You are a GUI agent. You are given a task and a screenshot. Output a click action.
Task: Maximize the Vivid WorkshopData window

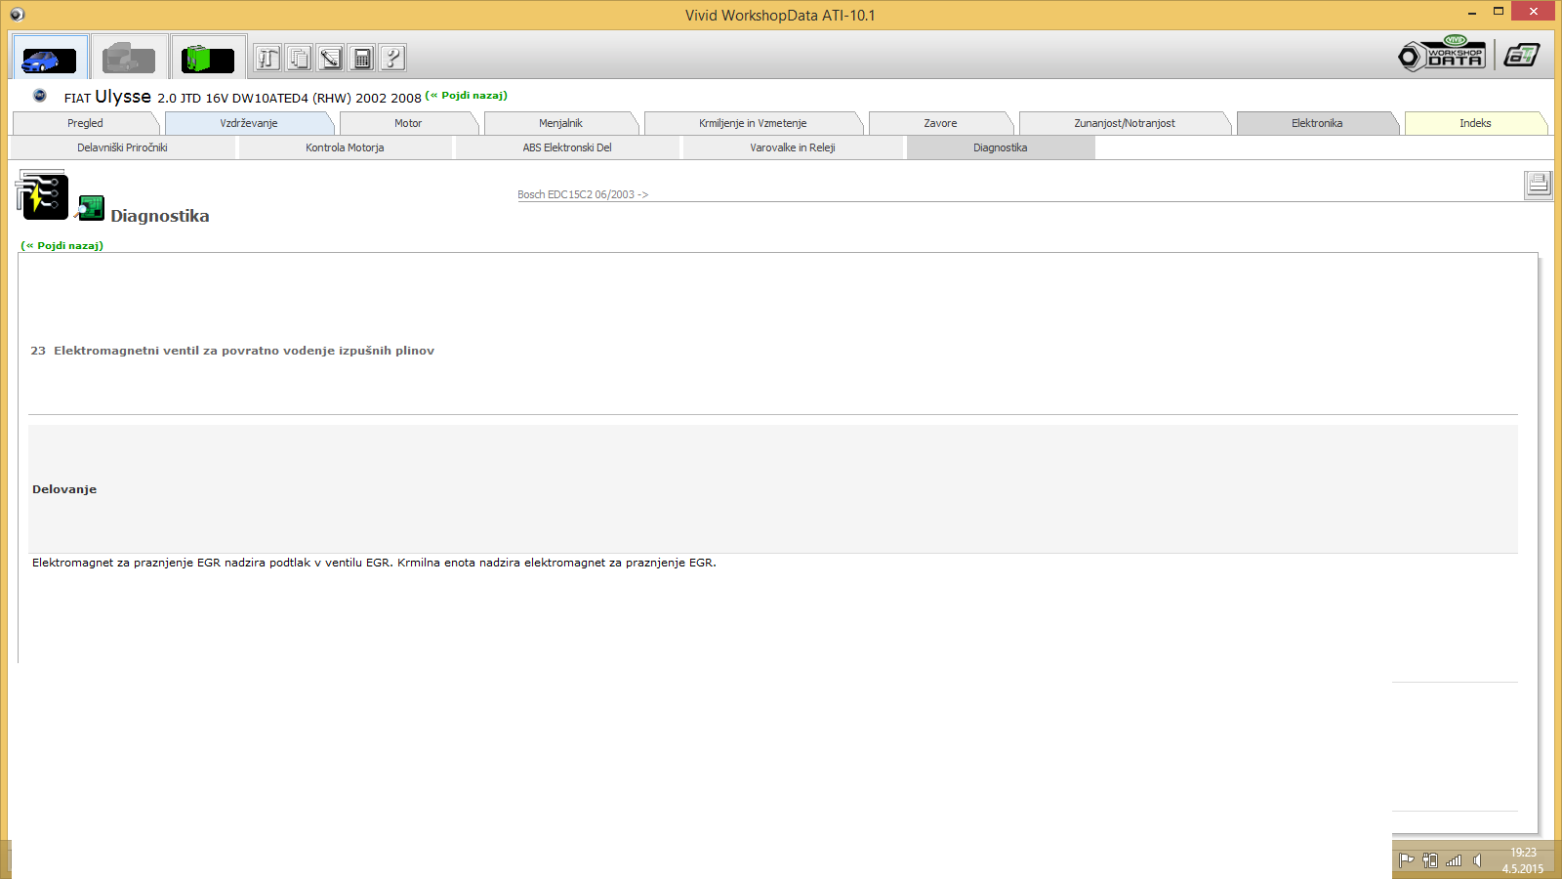(x=1499, y=12)
